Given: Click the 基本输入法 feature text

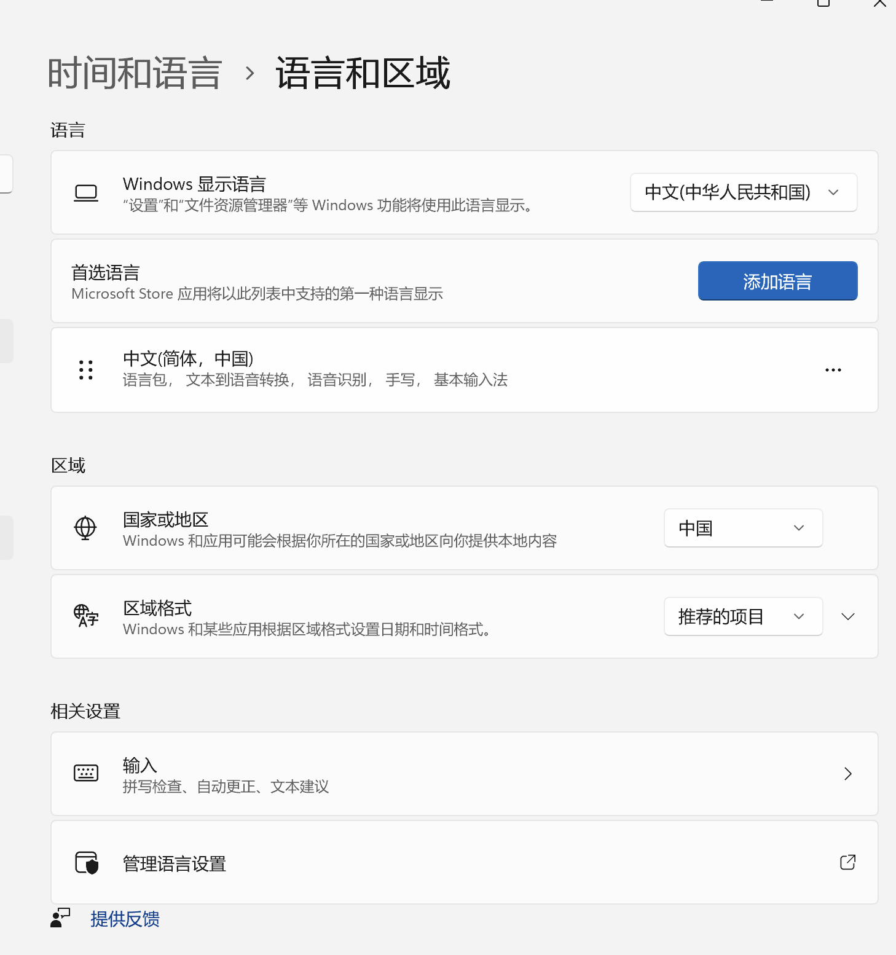Looking at the screenshot, I should 471,380.
